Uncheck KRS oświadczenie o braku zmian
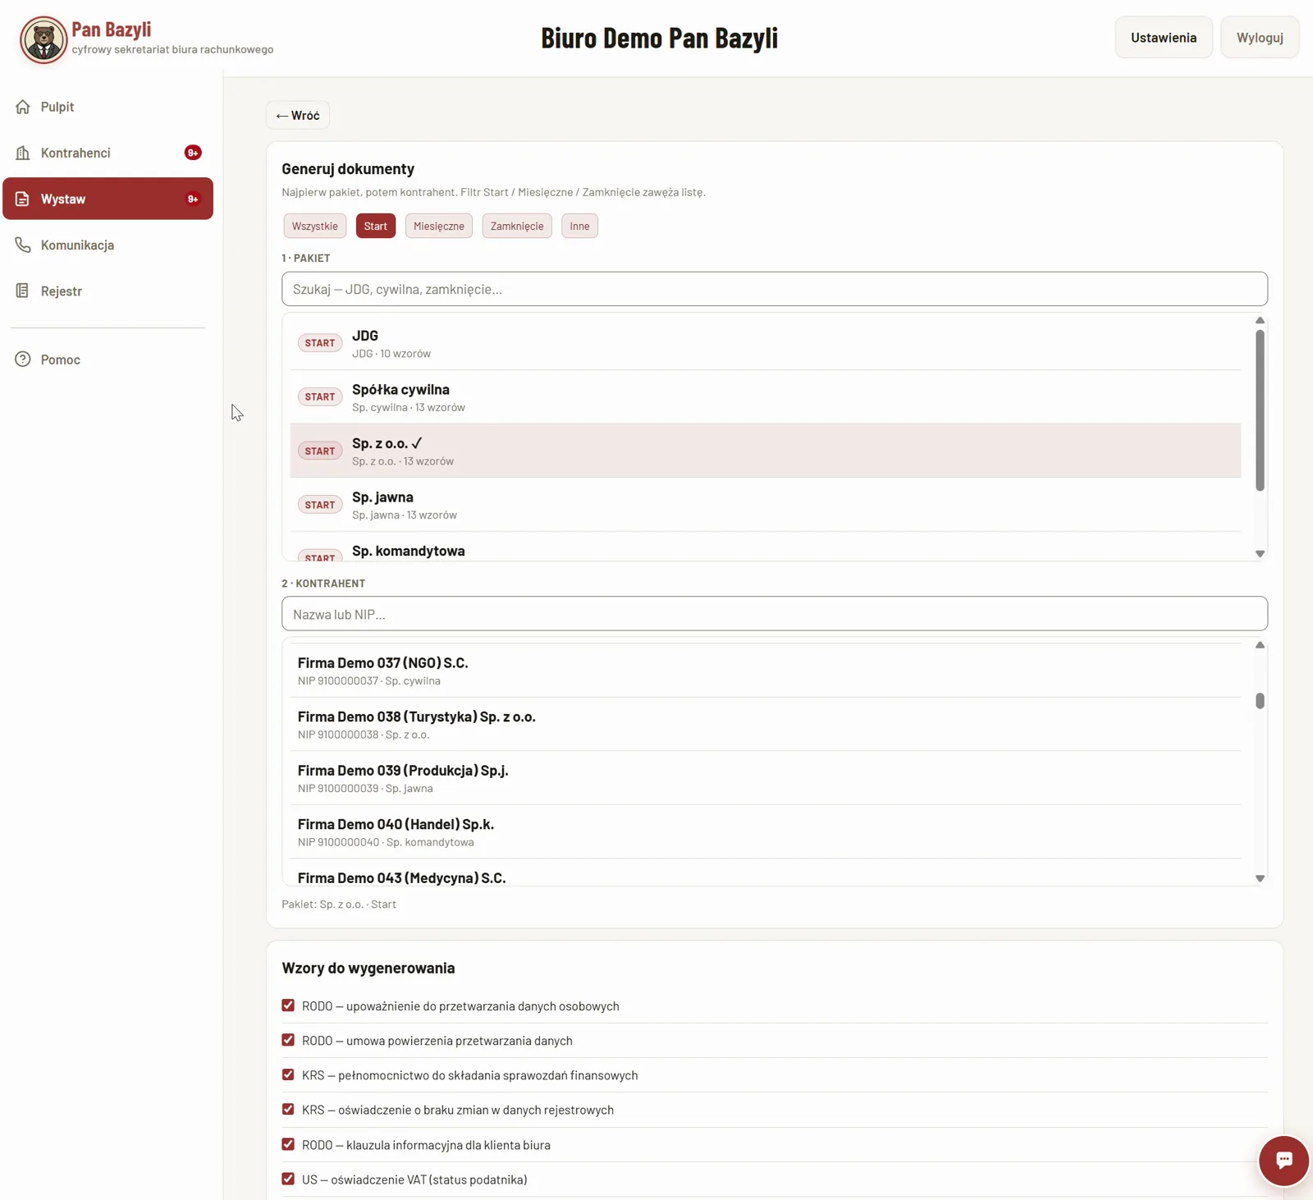This screenshot has width=1313, height=1200. point(288,1110)
